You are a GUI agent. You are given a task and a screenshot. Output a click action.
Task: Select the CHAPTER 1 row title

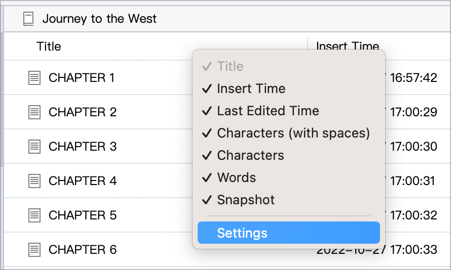(82, 78)
